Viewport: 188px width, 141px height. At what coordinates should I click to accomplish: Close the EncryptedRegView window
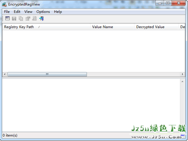[x=179, y=3]
